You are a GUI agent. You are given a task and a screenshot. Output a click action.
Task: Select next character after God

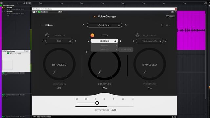click(75, 41)
